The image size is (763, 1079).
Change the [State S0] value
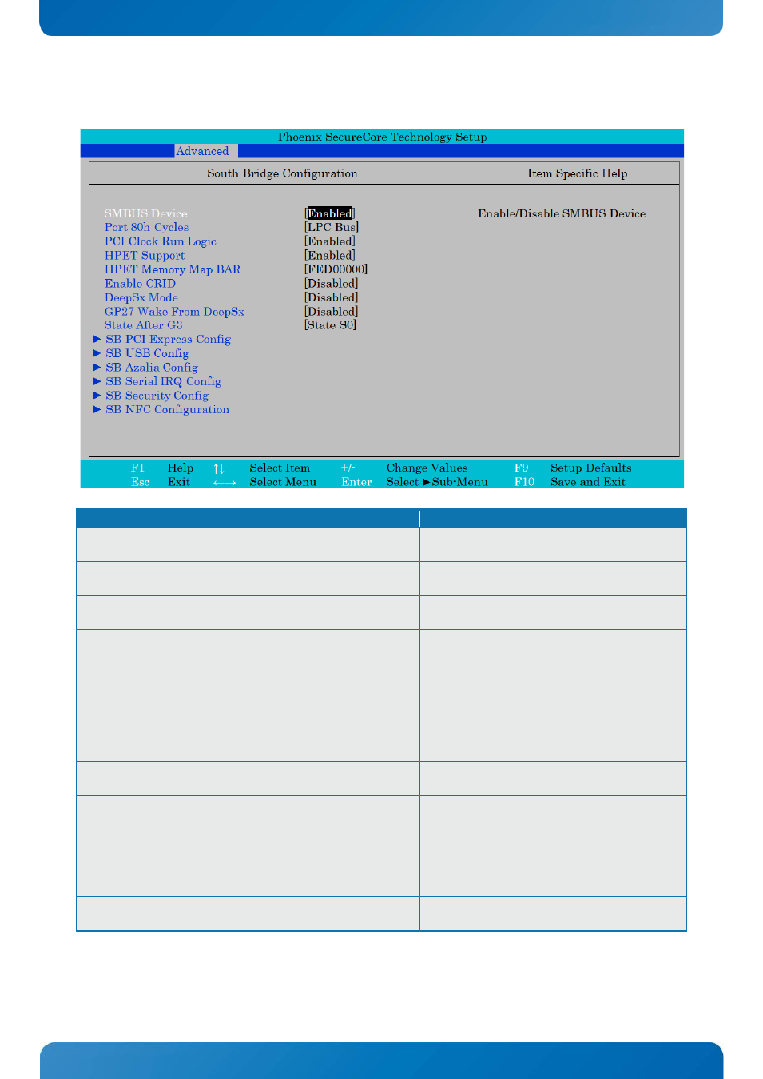click(331, 325)
